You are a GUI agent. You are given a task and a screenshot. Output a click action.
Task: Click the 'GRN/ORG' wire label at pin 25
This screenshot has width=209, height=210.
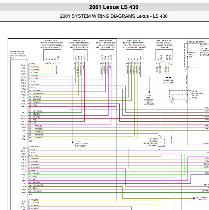[39, 135]
